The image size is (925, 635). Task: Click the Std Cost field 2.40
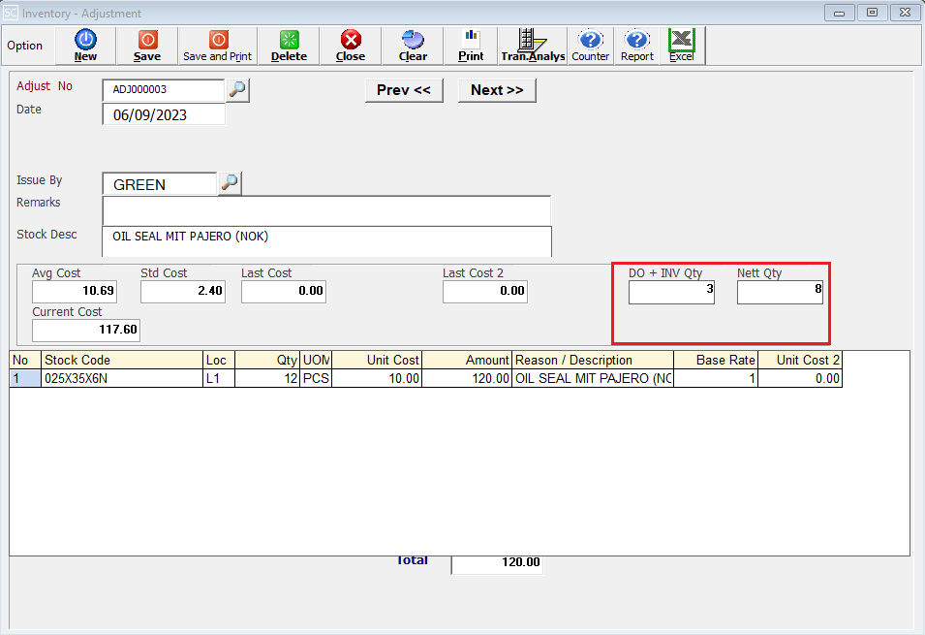pyautogui.click(x=183, y=291)
